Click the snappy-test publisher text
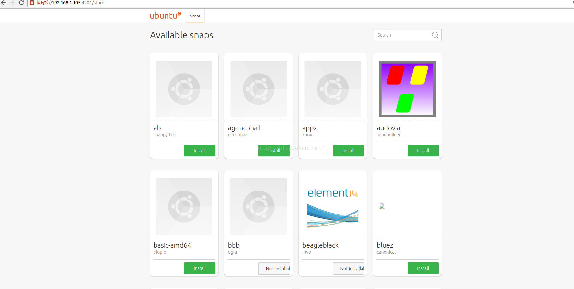Viewport: 574px width, 289px height. click(165, 135)
